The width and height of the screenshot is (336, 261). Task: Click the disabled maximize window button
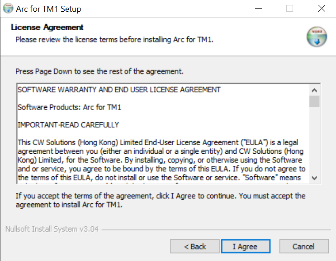tap(289, 9)
